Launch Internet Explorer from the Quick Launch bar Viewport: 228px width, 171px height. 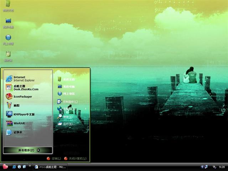click(x=14, y=167)
